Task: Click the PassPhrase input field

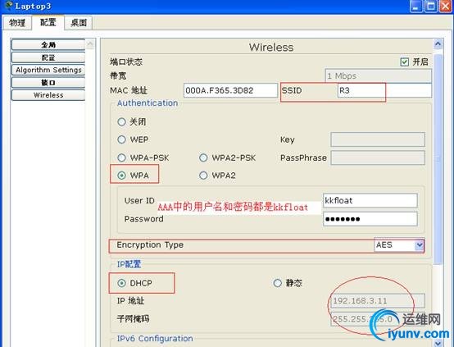Action: [378, 158]
